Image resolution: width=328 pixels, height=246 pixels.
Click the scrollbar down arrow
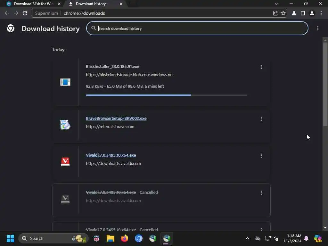click(325, 228)
